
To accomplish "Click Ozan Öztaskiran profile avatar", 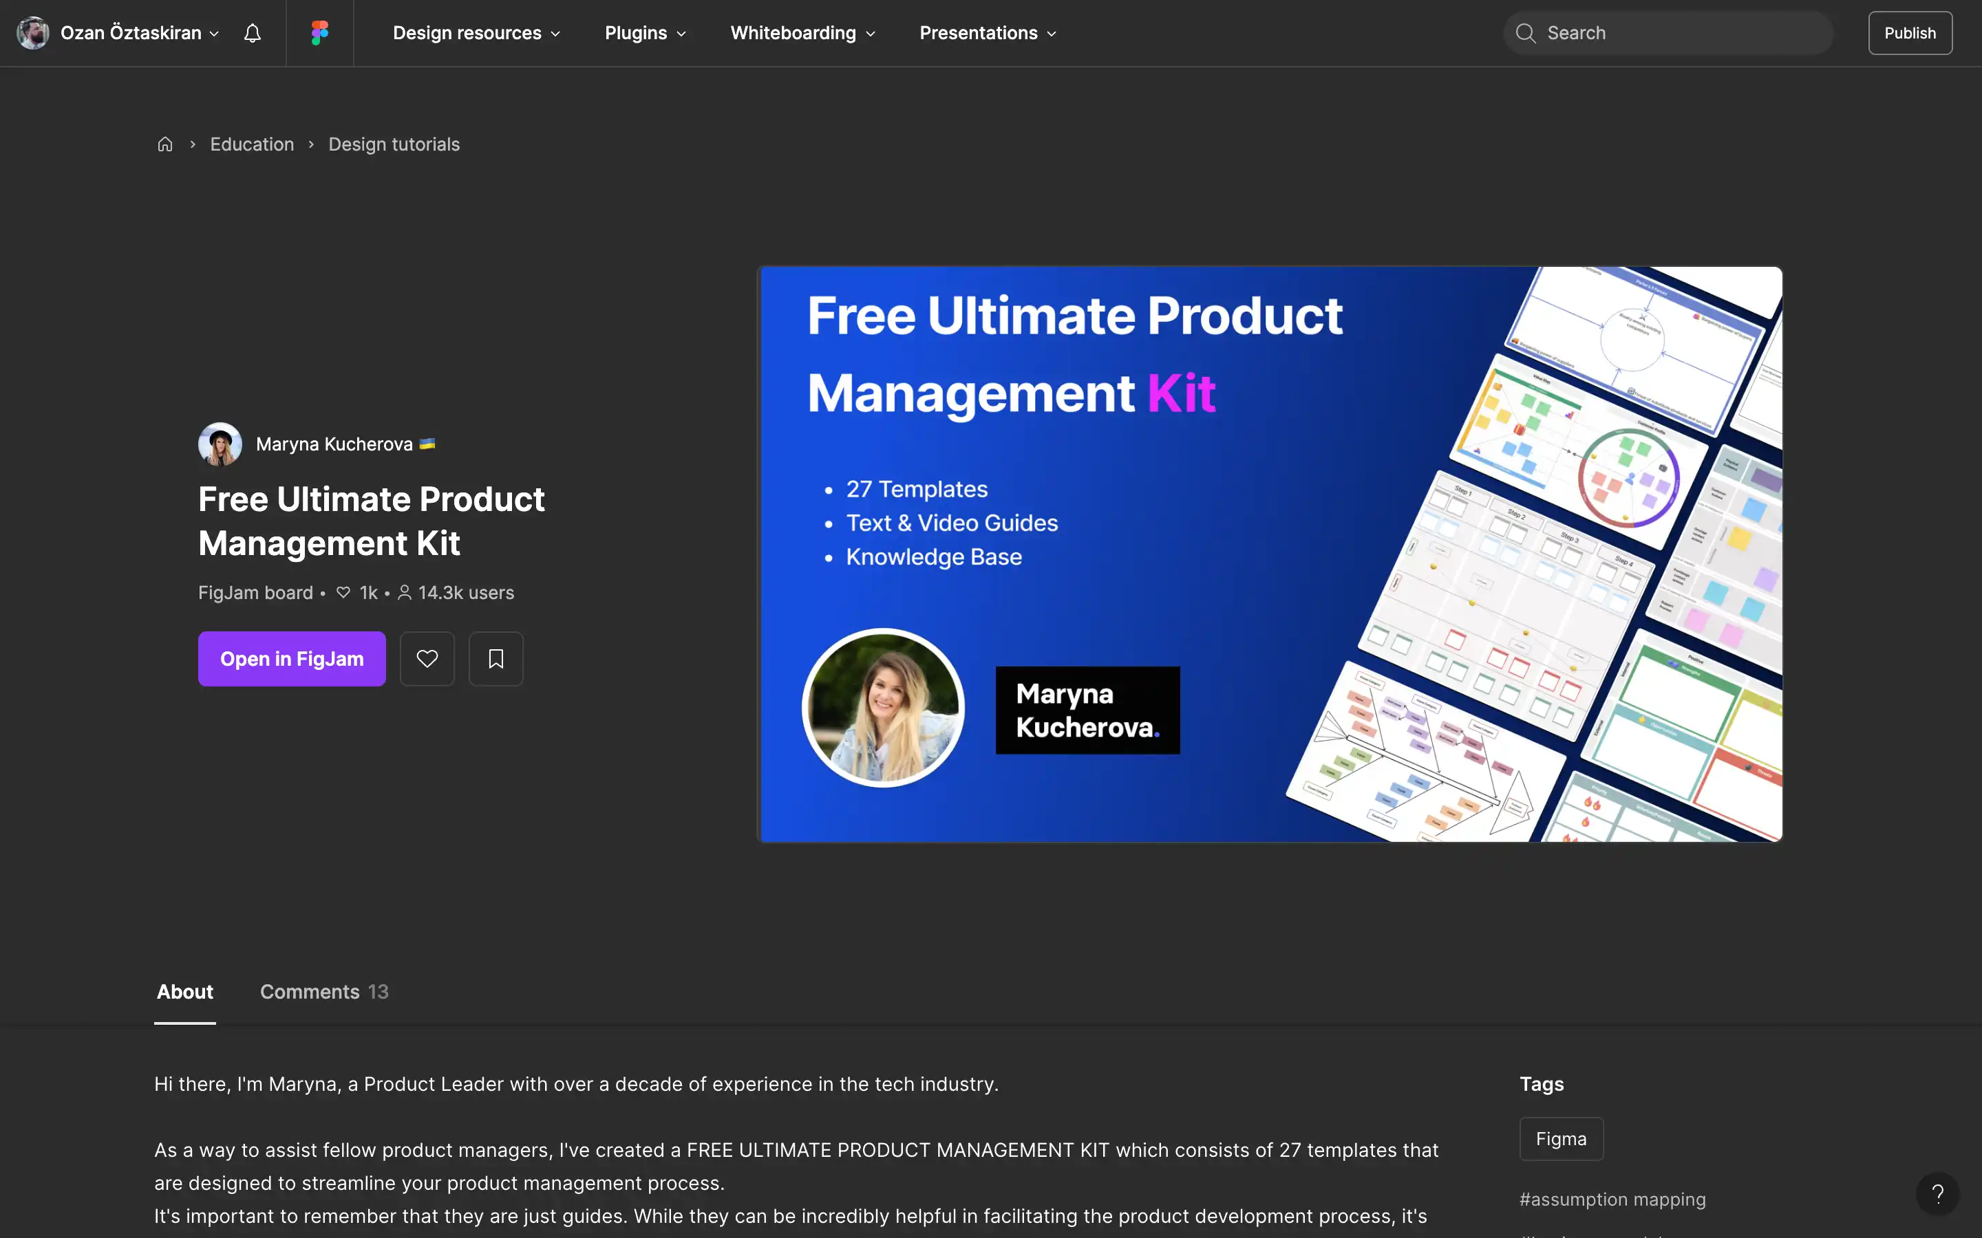I will [x=33, y=33].
